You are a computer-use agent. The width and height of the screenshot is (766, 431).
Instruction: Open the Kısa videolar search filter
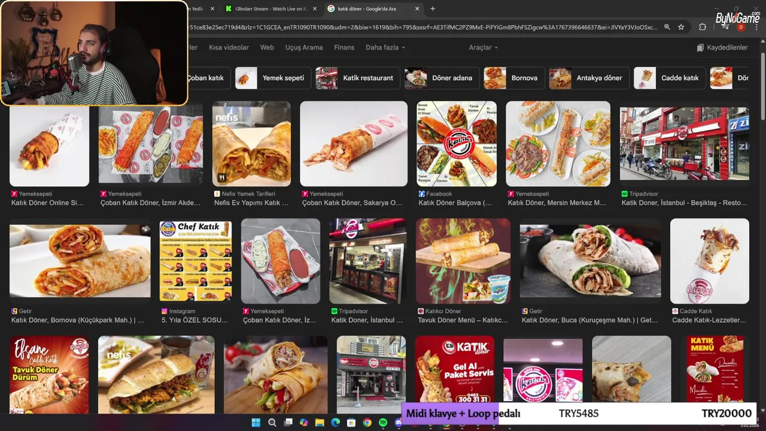pyautogui.click(x=229, y=47)
